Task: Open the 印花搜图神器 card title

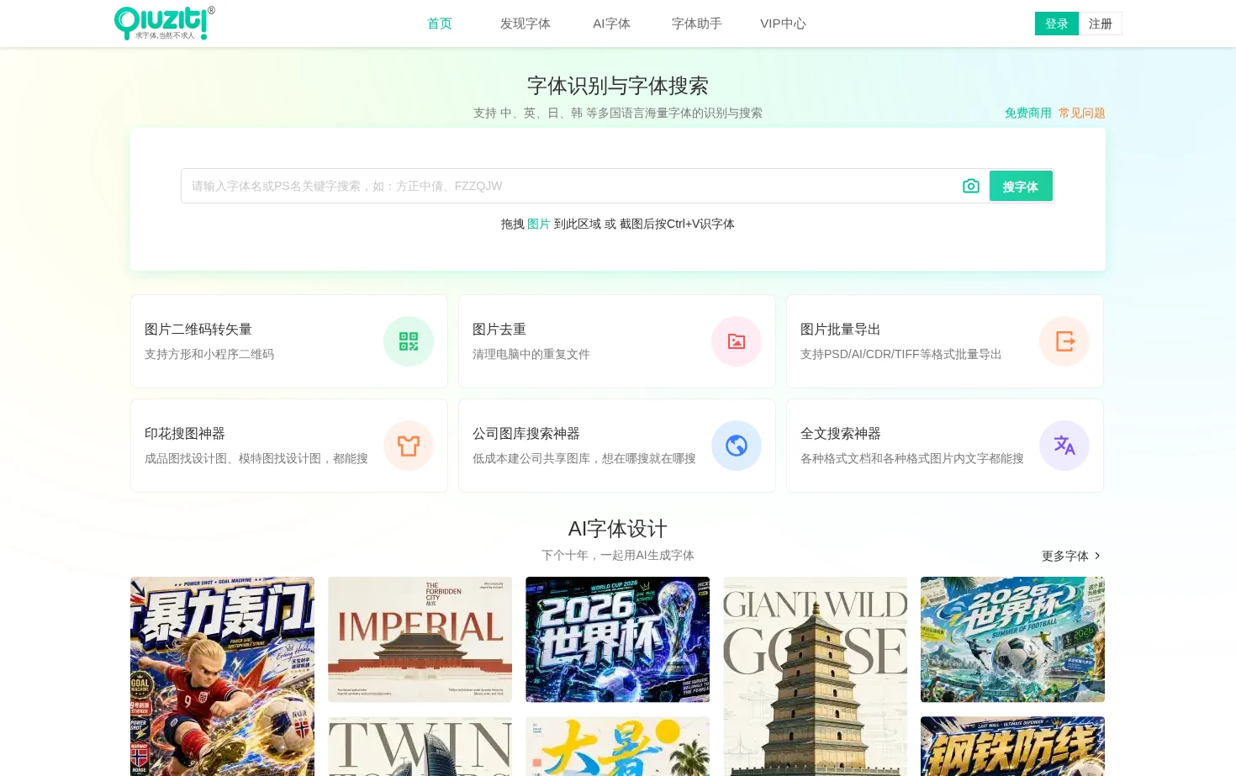Action: pos(185,433)
